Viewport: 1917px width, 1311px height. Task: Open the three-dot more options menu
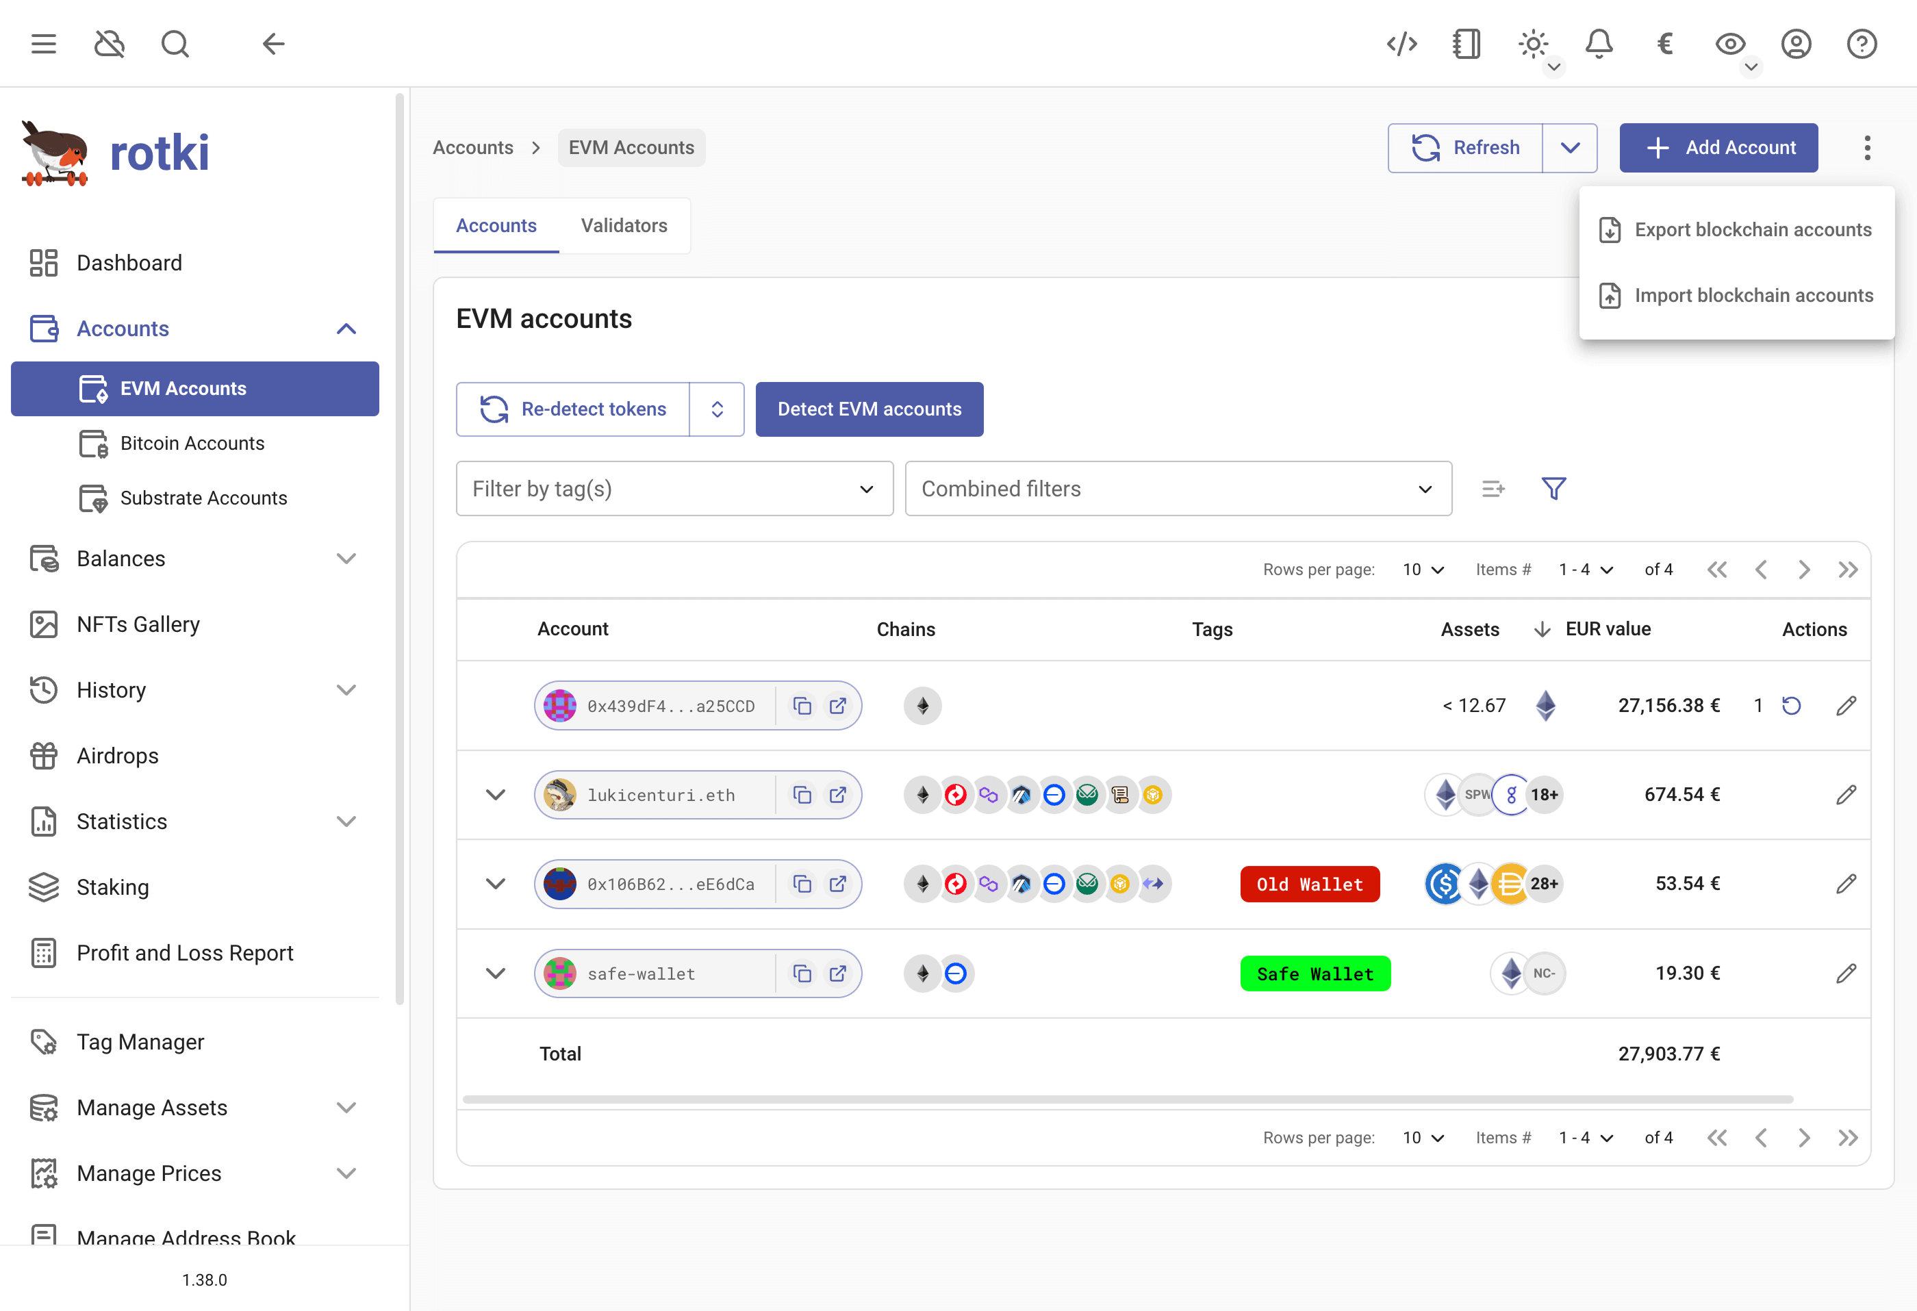point(1867,148)
